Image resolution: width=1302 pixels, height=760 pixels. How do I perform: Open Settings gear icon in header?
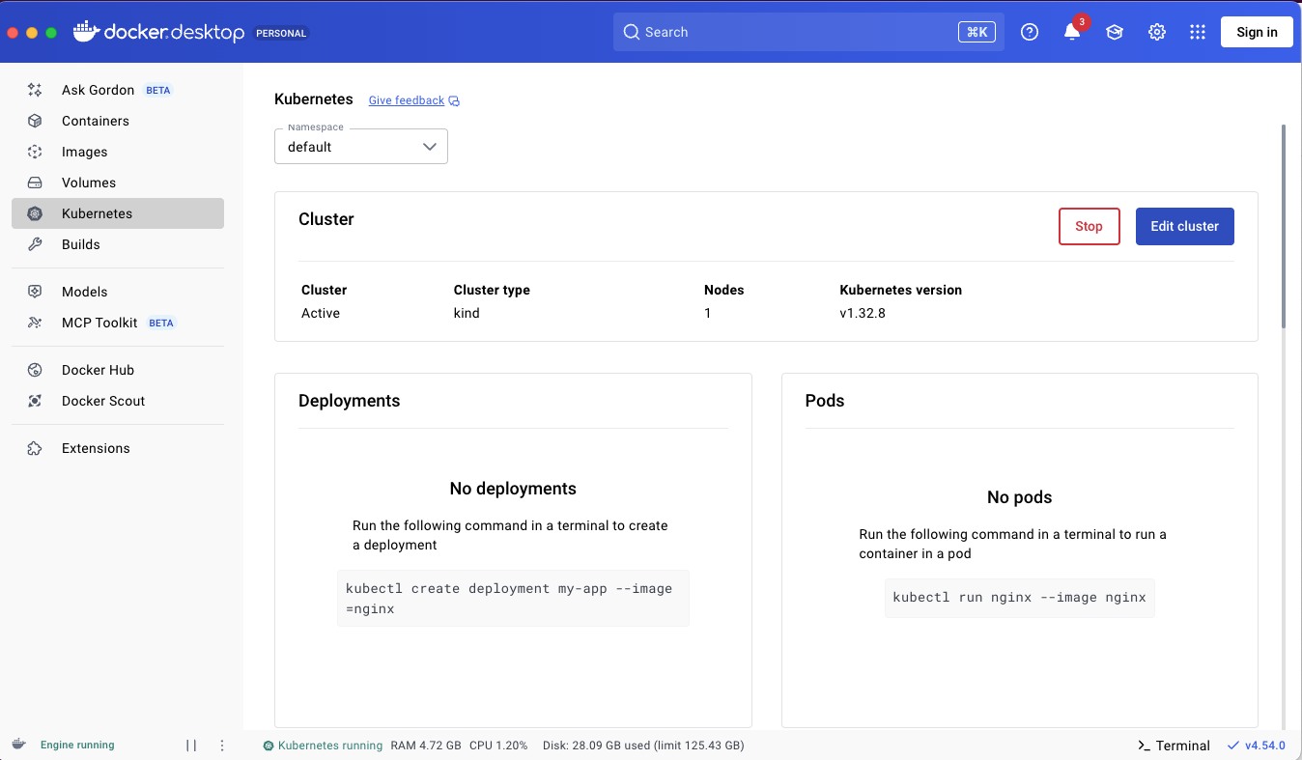tap(1157, 32)
